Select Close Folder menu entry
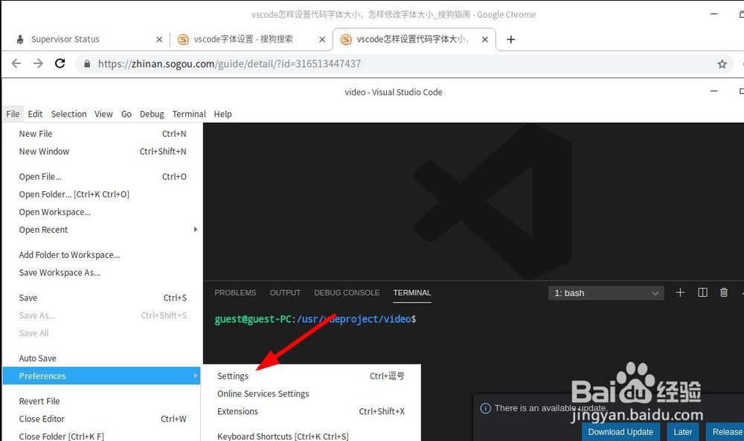 click(103, 435)
